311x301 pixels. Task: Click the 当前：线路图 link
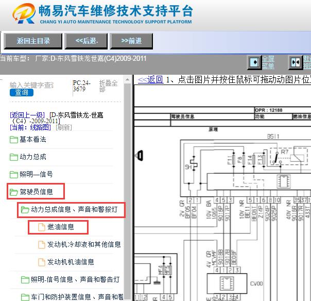tap(30, 127)
